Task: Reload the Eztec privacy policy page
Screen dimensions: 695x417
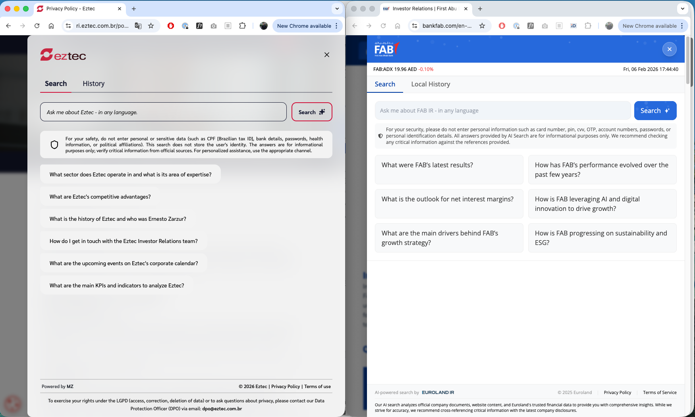Action: 37,26
